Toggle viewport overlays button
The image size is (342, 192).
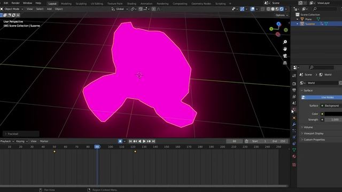click(x=252, y=9)
